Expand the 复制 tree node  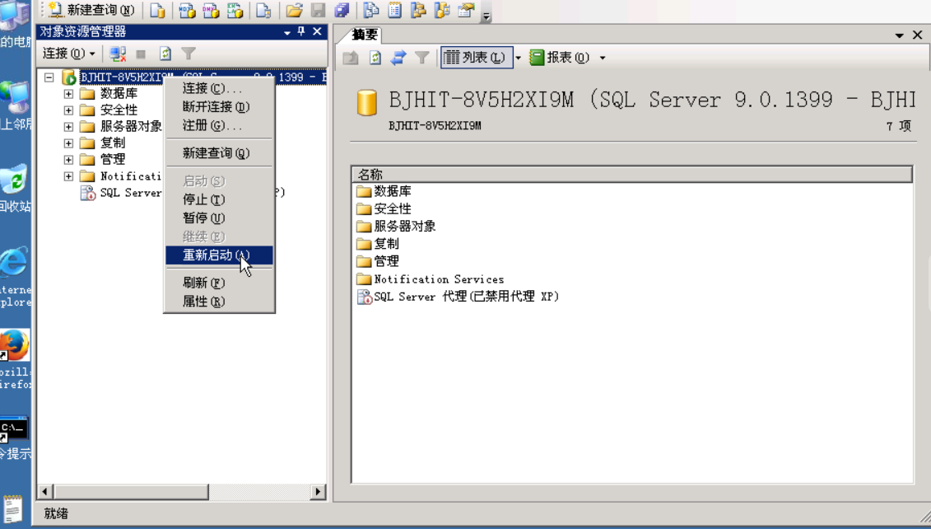[68, 143]
